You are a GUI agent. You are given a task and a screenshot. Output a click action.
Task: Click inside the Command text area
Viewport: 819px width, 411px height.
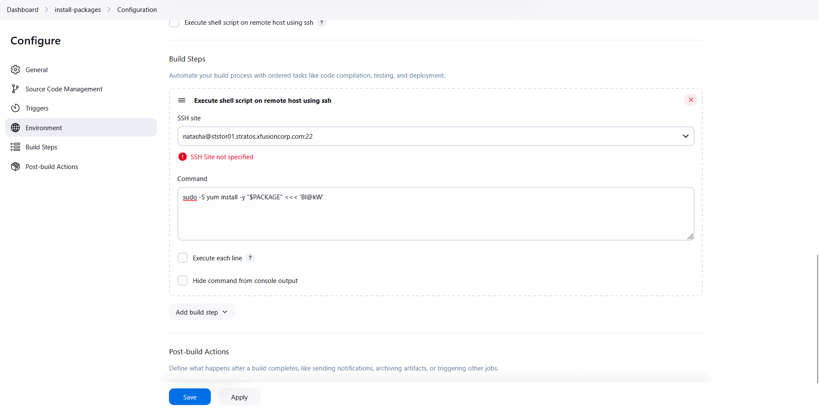pos(435,218)
